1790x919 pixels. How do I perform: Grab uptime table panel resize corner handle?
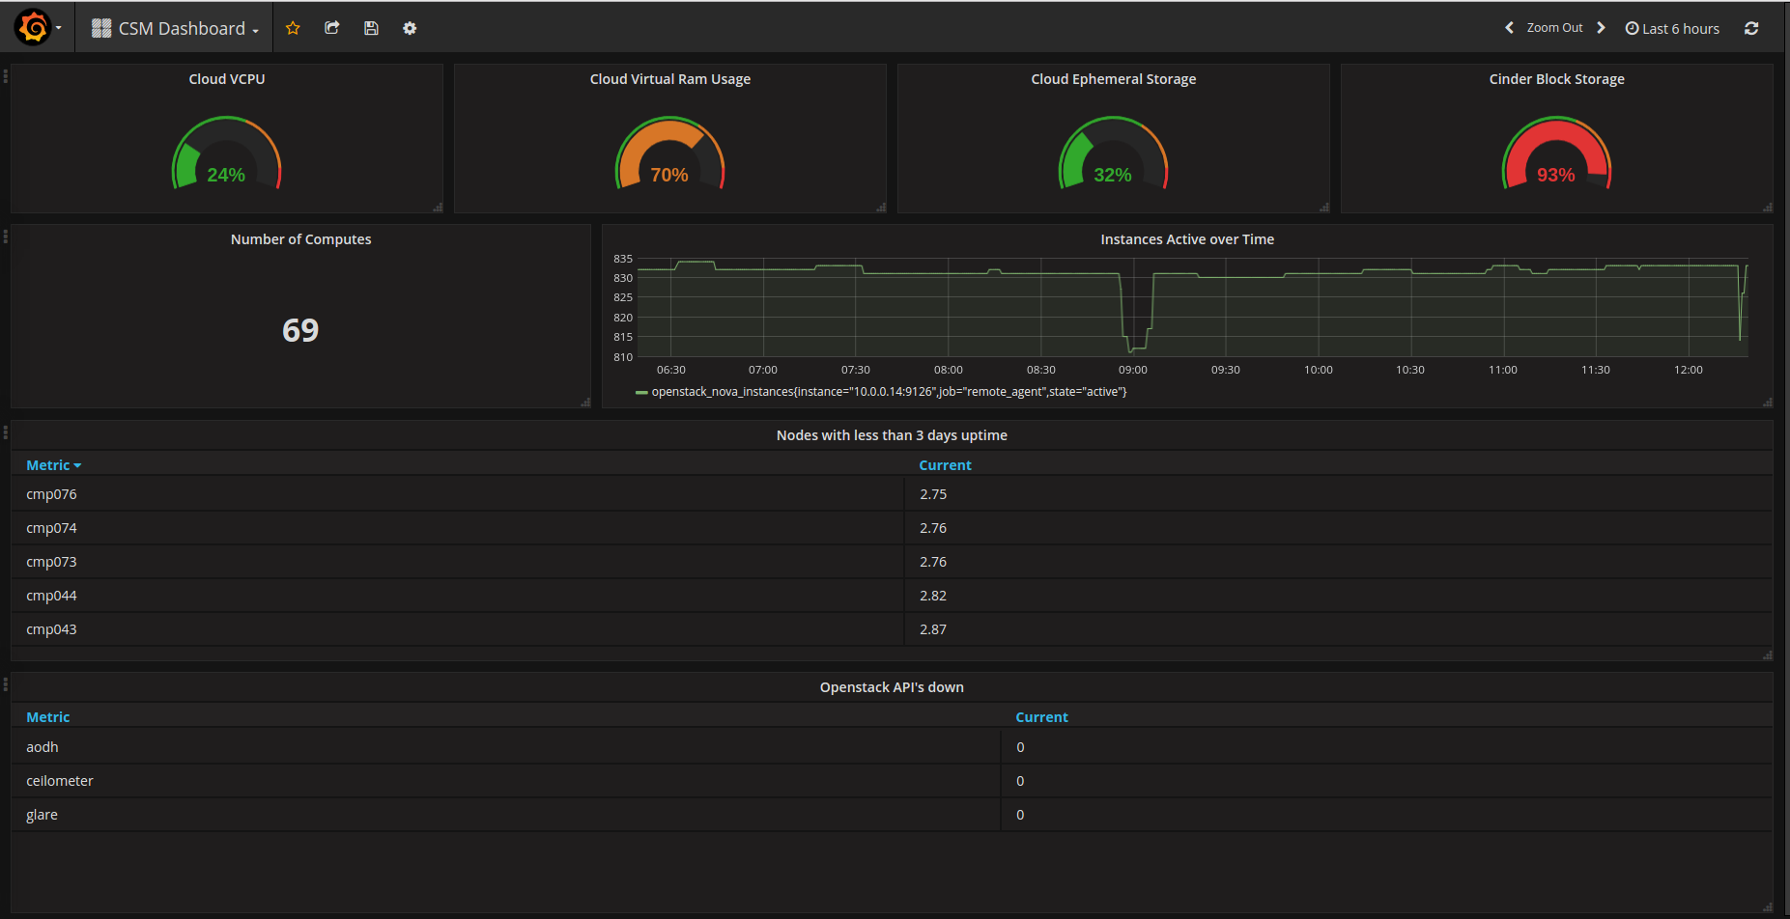pyautogui.click(x=1768, y=655)
